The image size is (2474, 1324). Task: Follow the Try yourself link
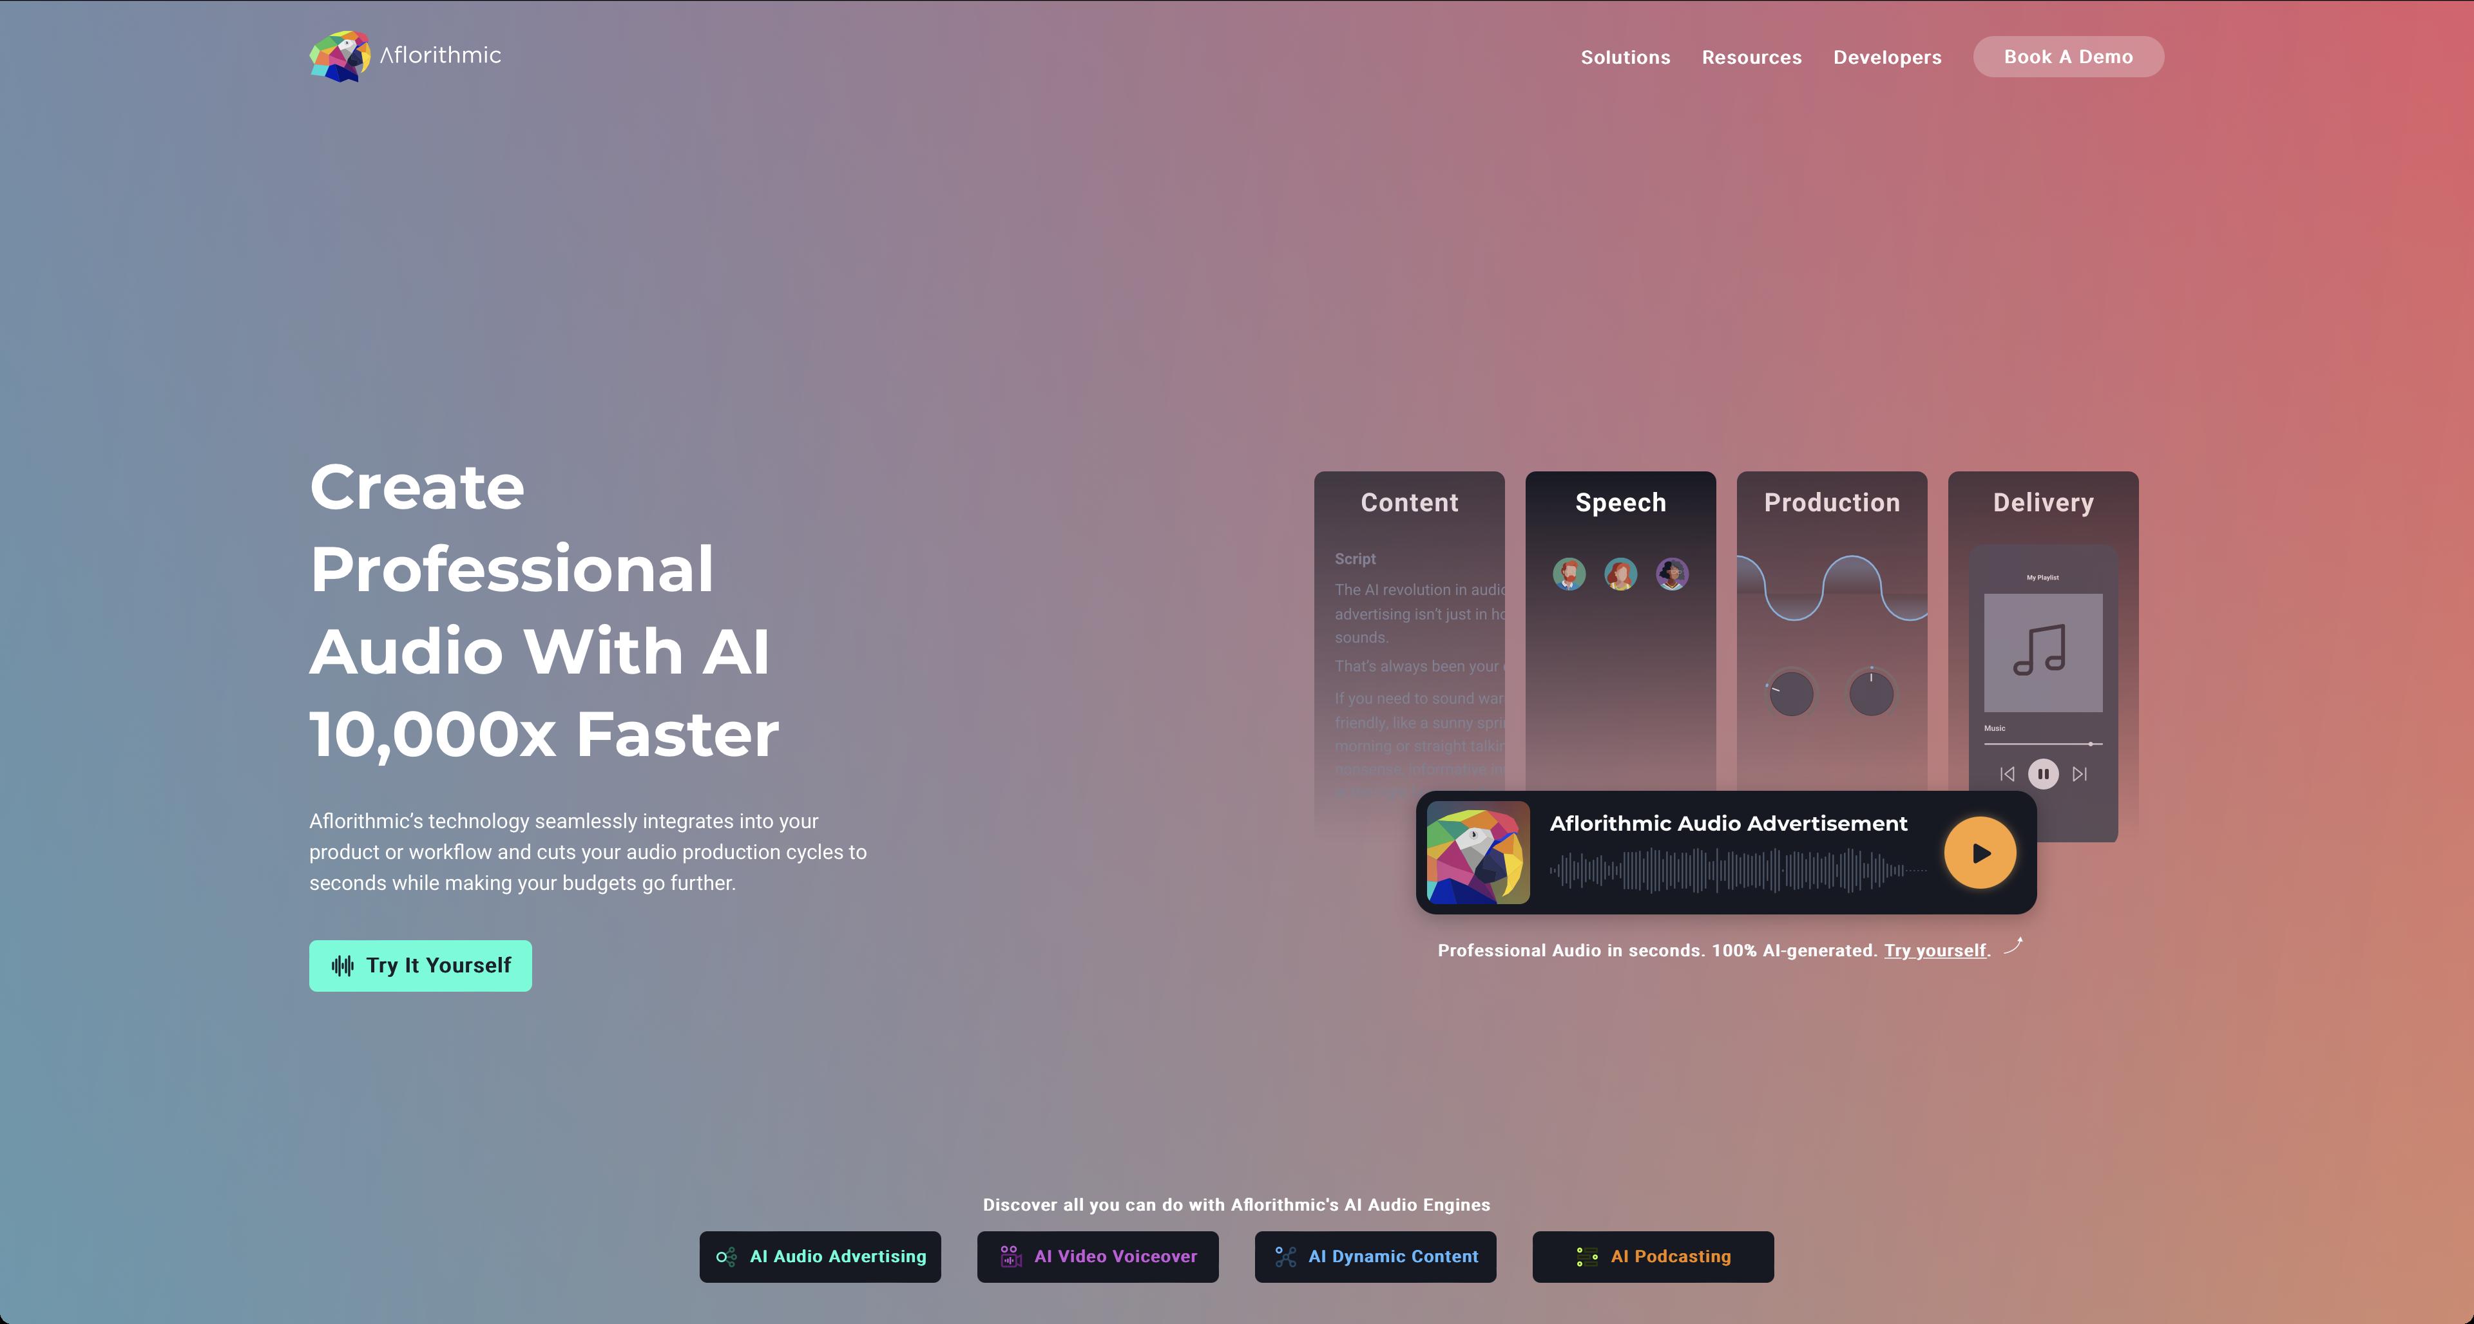[x=1934, y=950]
